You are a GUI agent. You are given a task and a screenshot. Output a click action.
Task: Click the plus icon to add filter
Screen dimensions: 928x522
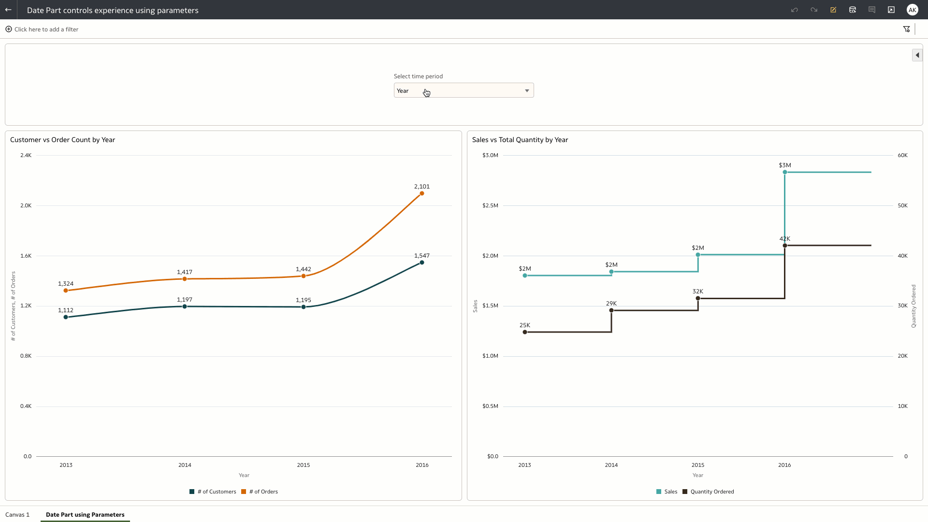9,29
